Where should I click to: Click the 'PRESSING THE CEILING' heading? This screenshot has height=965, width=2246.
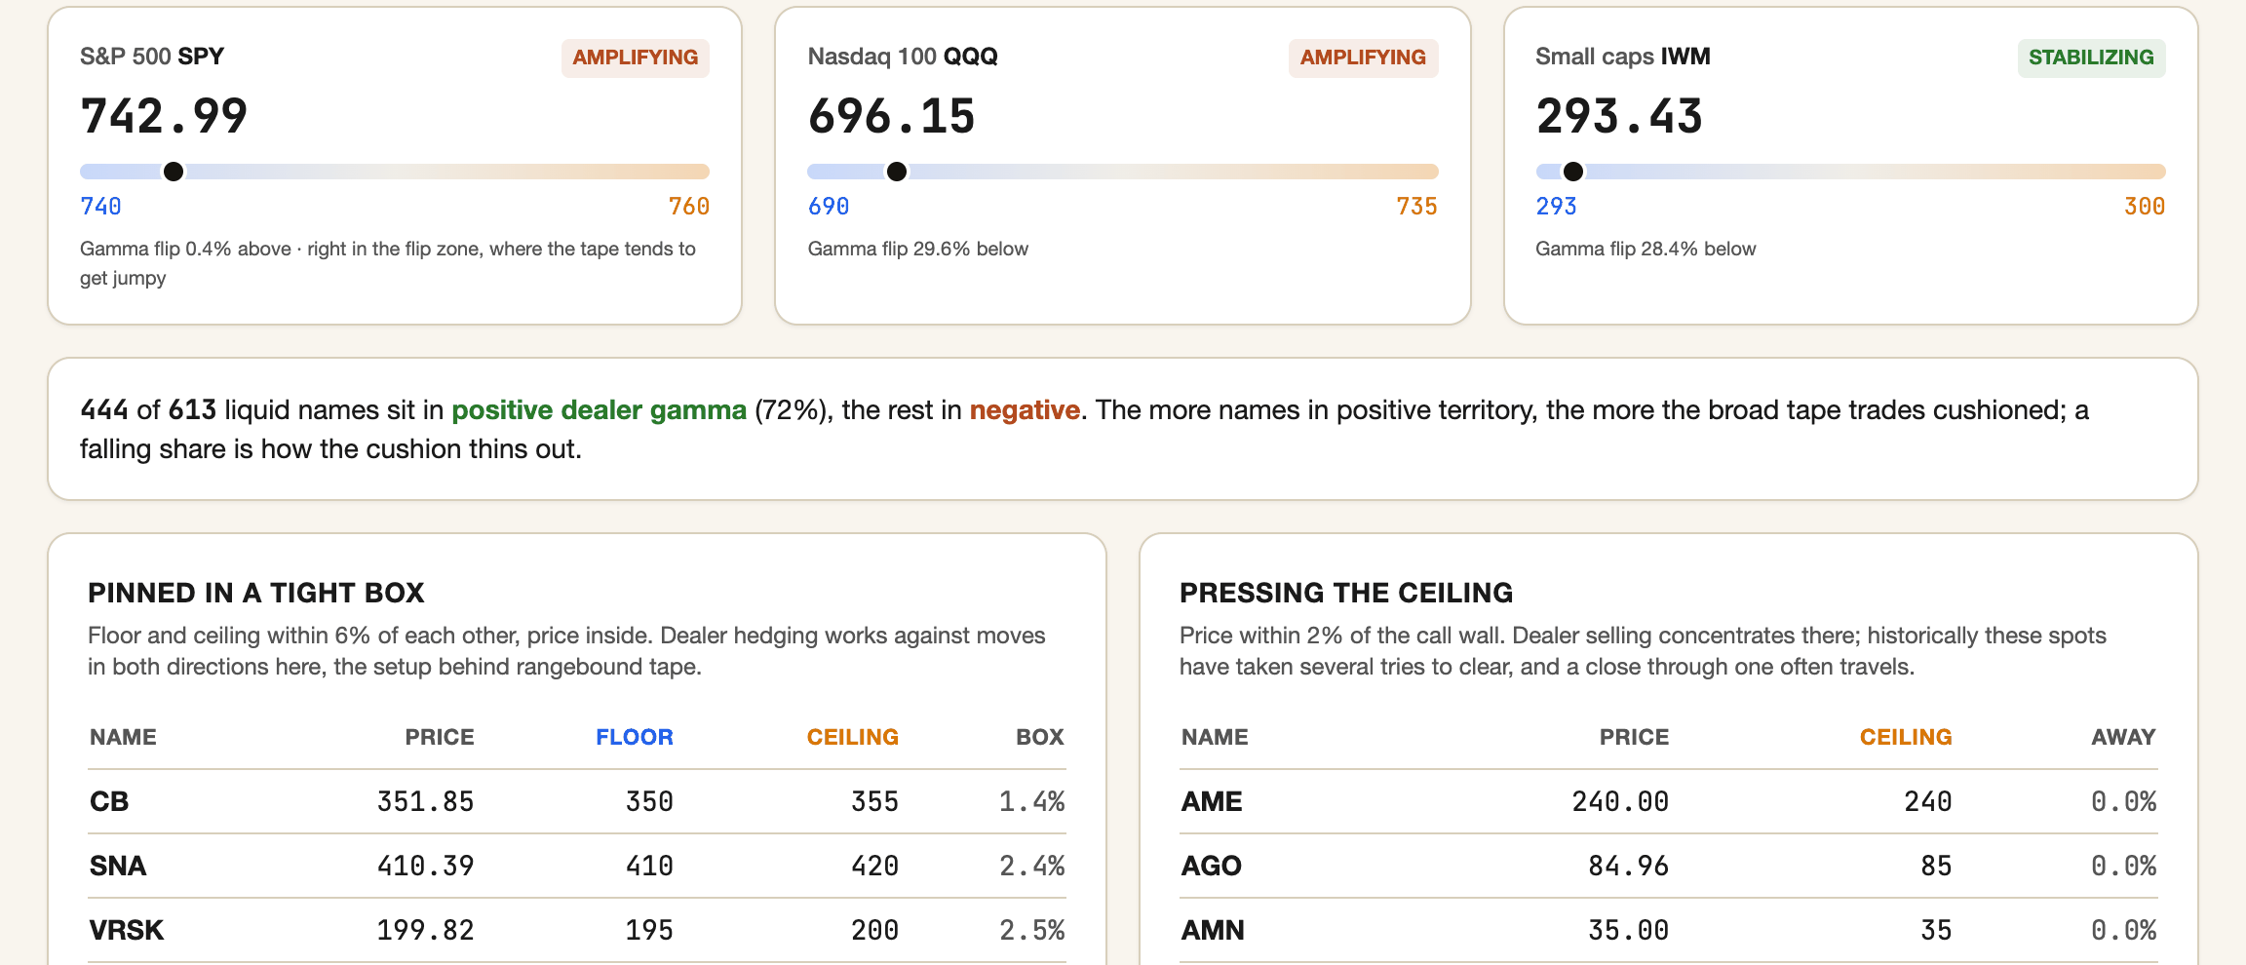pyautogui.click(x=1346, y=593)
